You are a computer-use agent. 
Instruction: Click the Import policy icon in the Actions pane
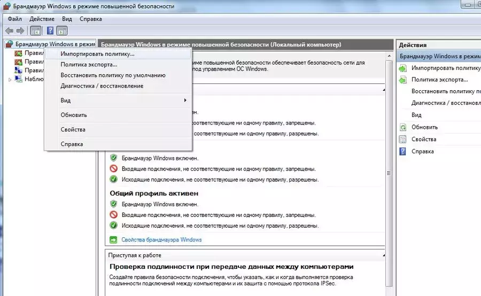click(403, 68)
